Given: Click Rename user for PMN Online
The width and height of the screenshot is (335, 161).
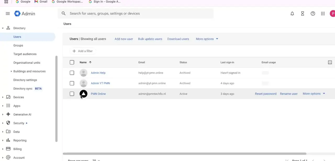Looking at the screenshot, I should pos(289,94).
